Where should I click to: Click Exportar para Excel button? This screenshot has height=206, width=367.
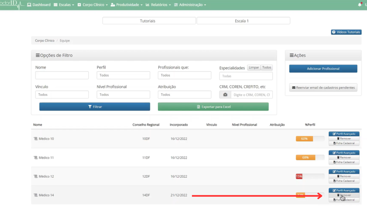pos(213,107)
